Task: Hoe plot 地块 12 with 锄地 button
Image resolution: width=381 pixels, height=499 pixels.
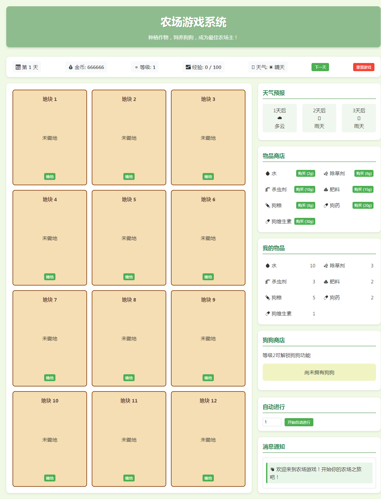Action: 208,478
